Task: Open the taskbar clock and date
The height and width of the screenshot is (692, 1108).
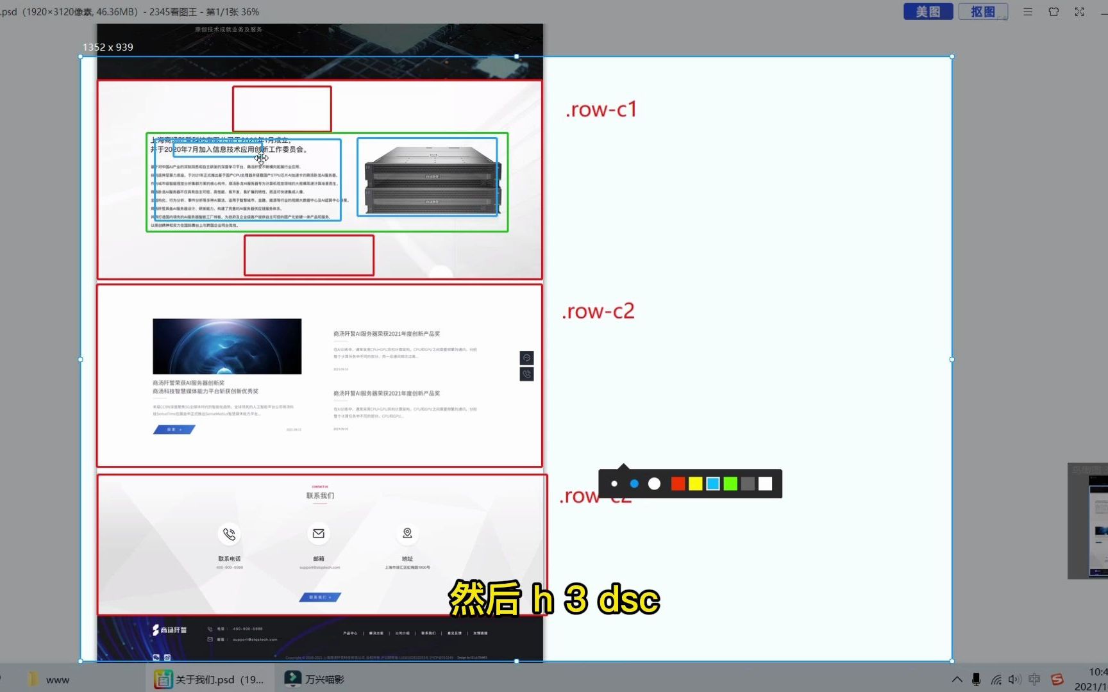Action: pyautogui.click(x=1091, y=679)
